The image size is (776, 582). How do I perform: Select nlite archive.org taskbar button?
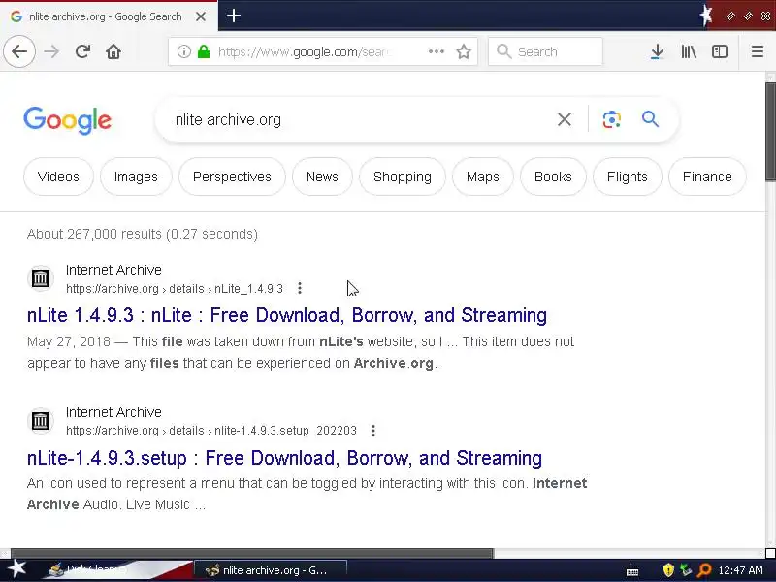pos(271,570)
